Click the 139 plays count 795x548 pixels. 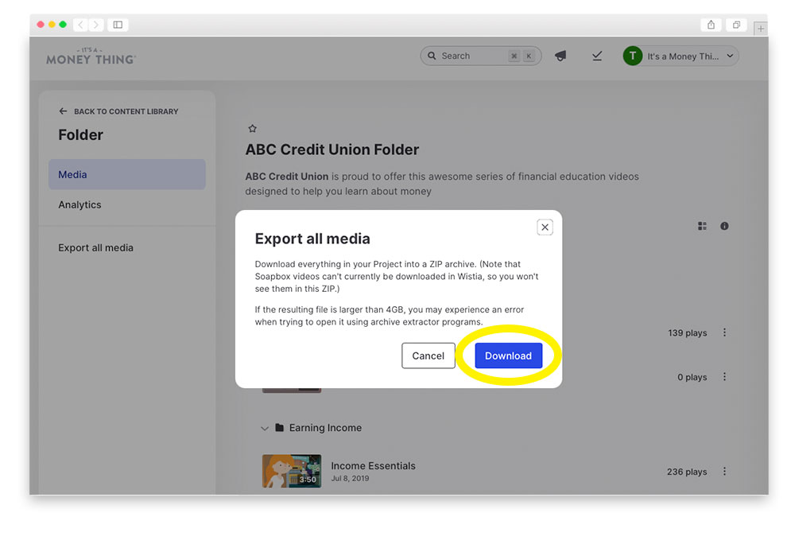688,333
